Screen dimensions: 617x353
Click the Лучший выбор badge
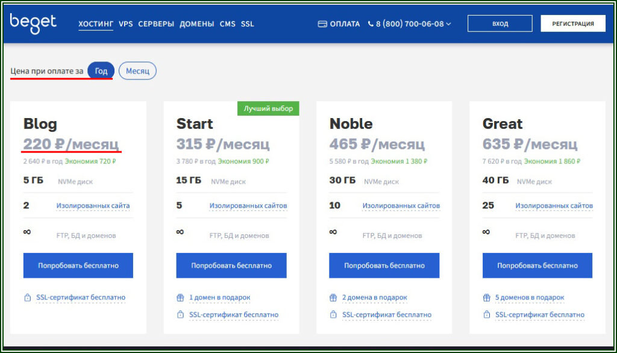(x=268, y=108)
